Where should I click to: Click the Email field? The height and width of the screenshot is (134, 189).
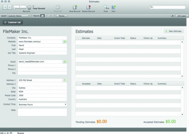[40, 62]
